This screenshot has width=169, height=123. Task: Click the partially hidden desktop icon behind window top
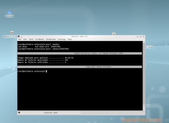coord(114,34)
